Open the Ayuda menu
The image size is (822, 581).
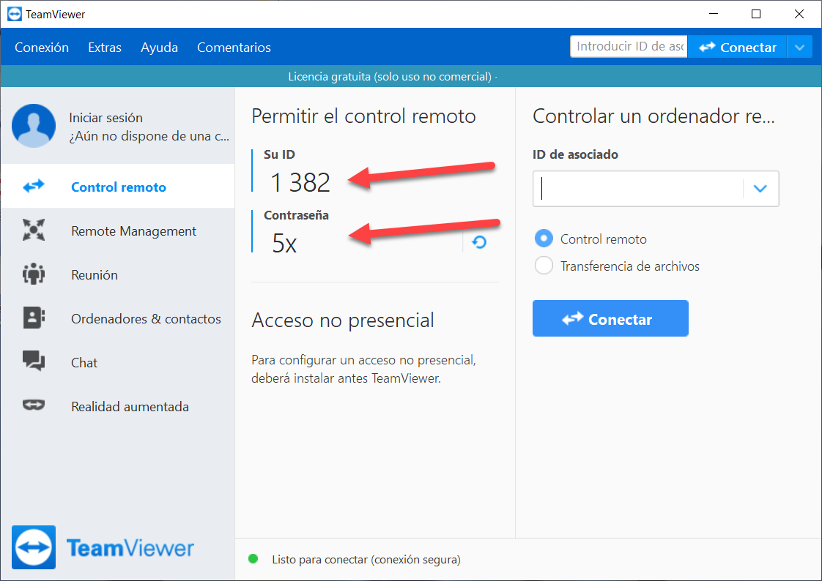159,48
